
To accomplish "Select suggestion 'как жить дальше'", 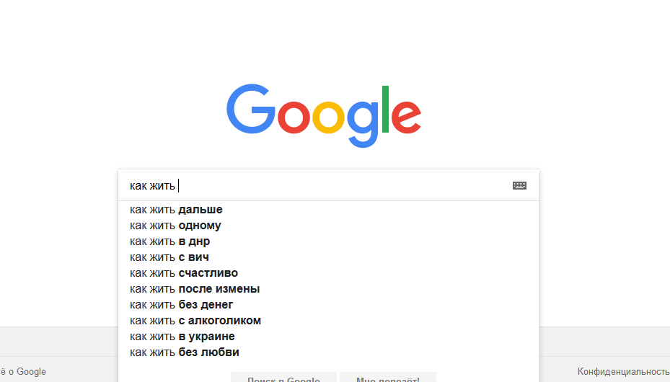I will click(329, 210).
